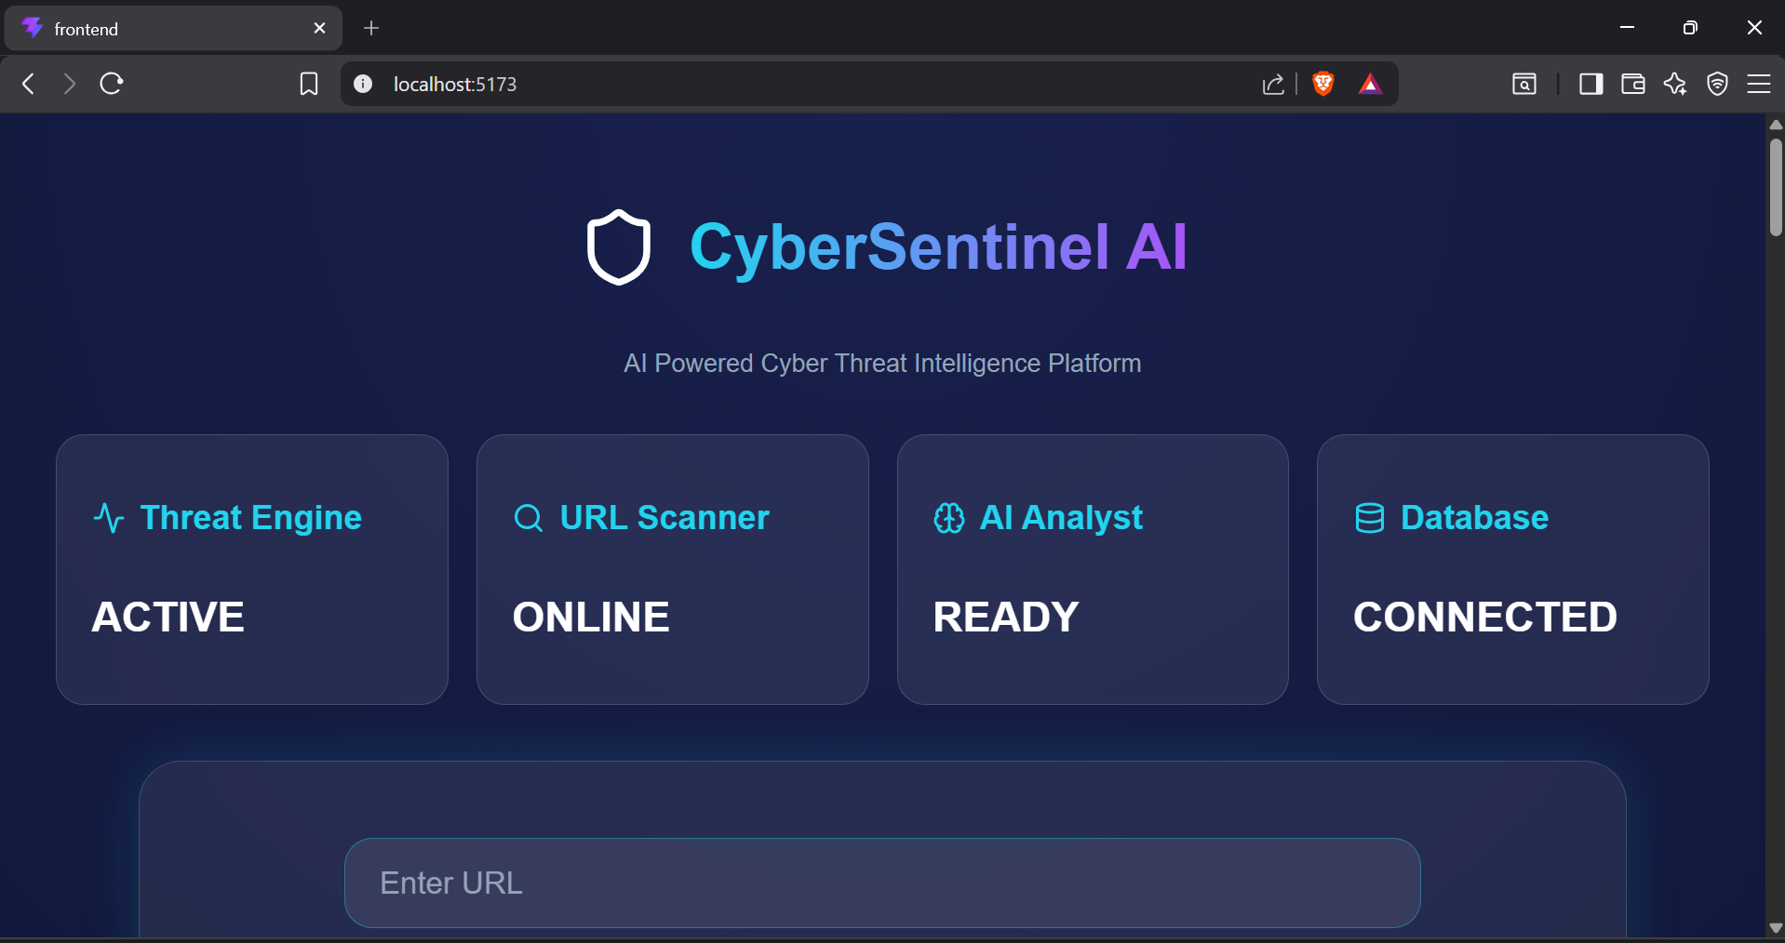Open the share page icon
The width and height of the screenshot is (1785, 943).
1273,85
